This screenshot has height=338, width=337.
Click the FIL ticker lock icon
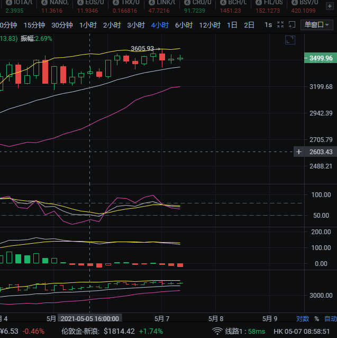[258, 3]
